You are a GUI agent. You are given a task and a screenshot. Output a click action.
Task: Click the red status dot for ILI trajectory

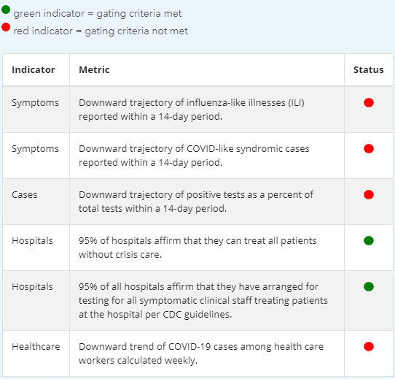[369, 102]
